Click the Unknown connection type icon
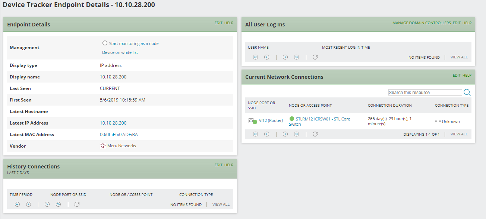486x219 pixels. click(438, 121)
